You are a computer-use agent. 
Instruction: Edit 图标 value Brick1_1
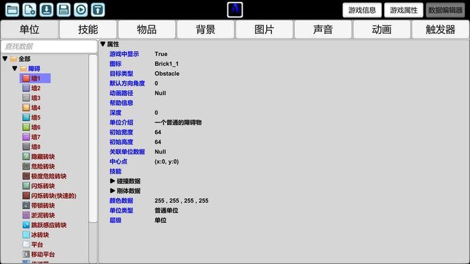pos(166,64)
